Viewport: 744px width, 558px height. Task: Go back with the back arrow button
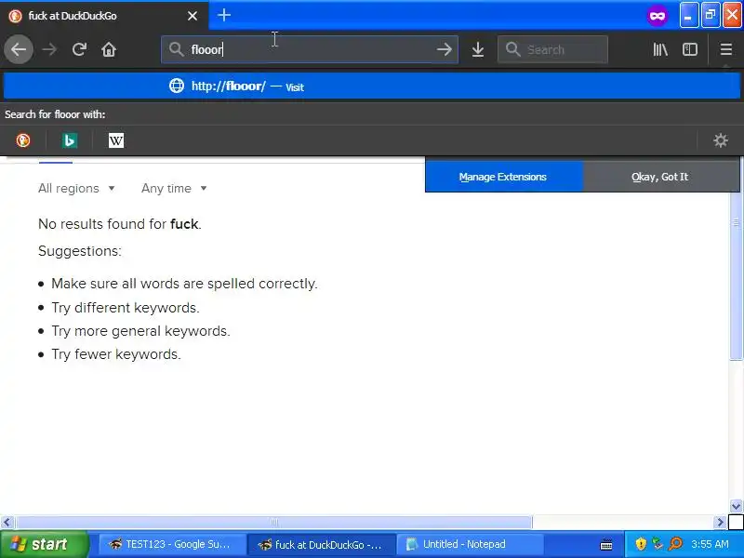coord(19,49)
